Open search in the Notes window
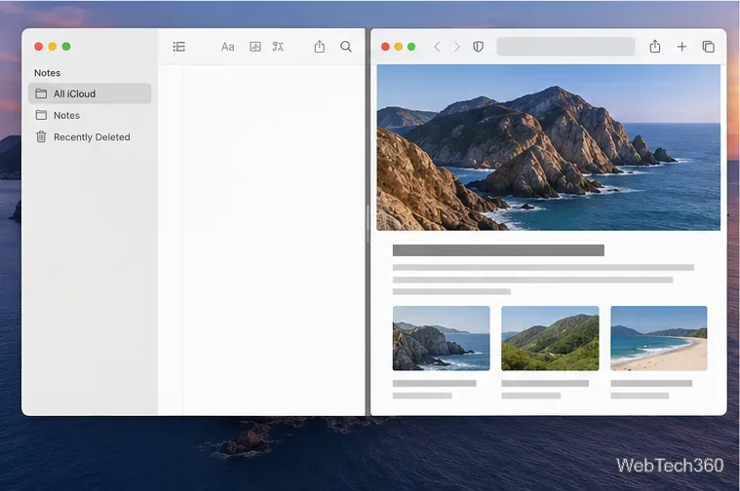 click(346, 46)
